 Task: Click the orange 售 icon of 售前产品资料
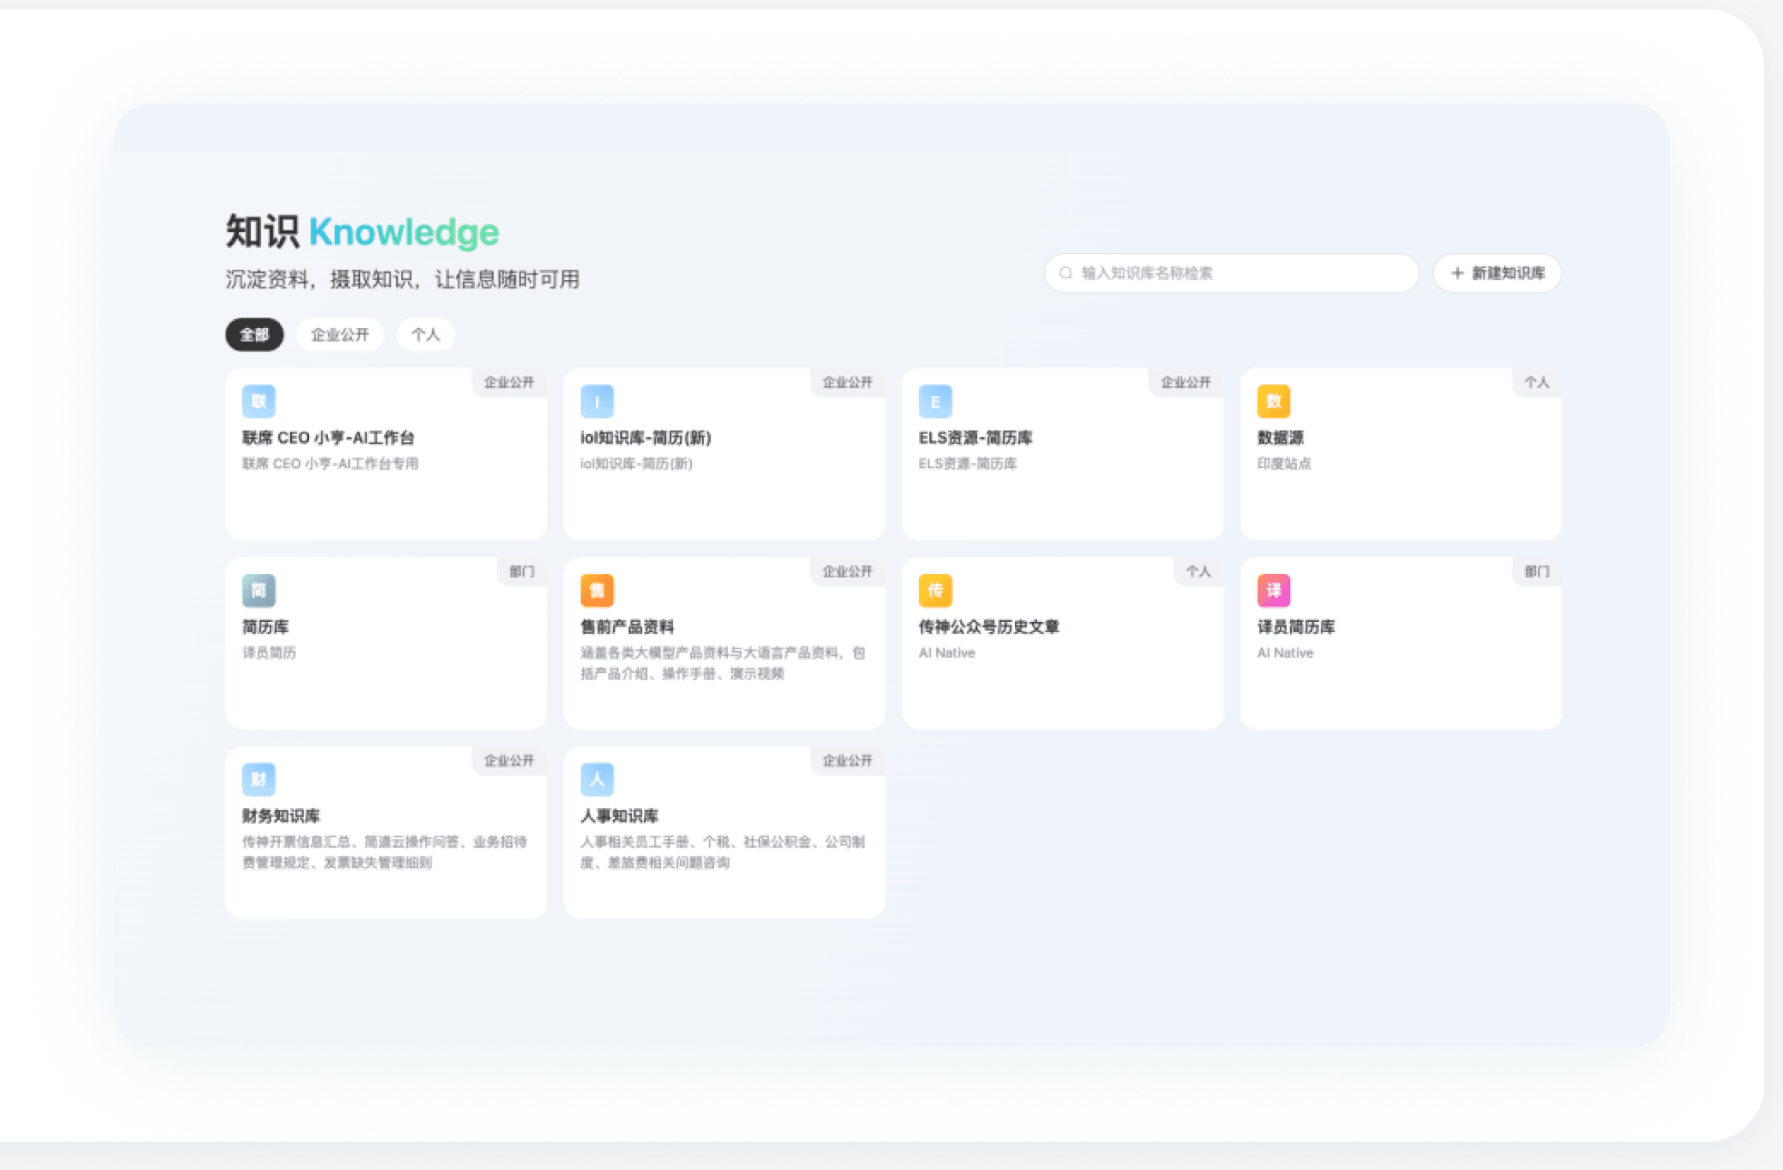pos(597,591)
